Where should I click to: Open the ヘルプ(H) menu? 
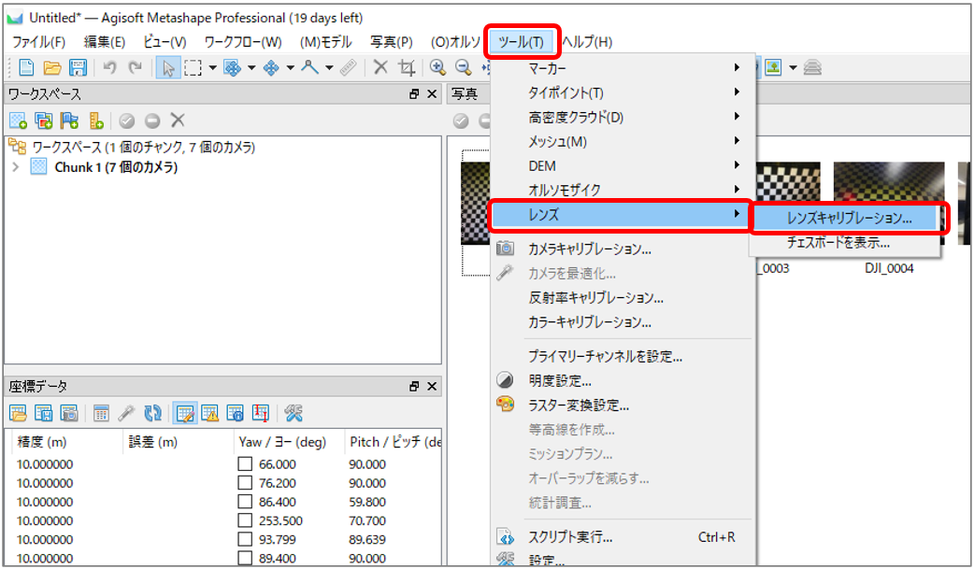(587, 42)
